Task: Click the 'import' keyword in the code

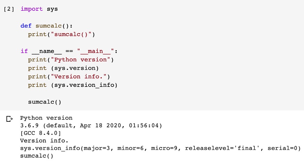Action: tap(32, 9)
